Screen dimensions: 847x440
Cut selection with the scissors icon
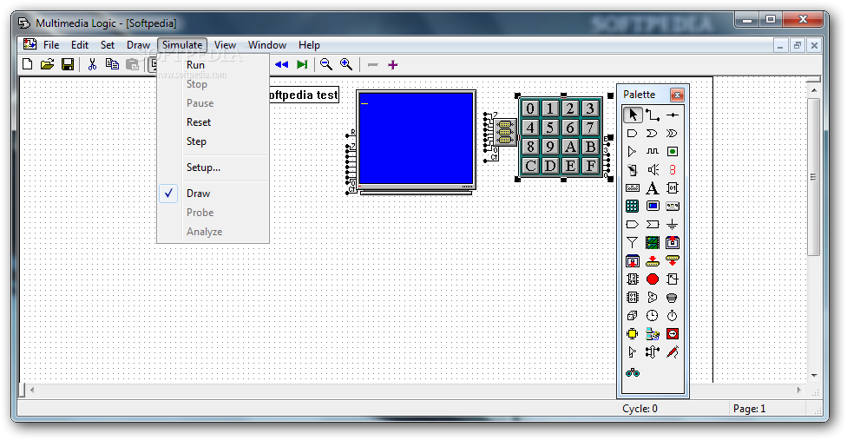(x=92, y=65)
